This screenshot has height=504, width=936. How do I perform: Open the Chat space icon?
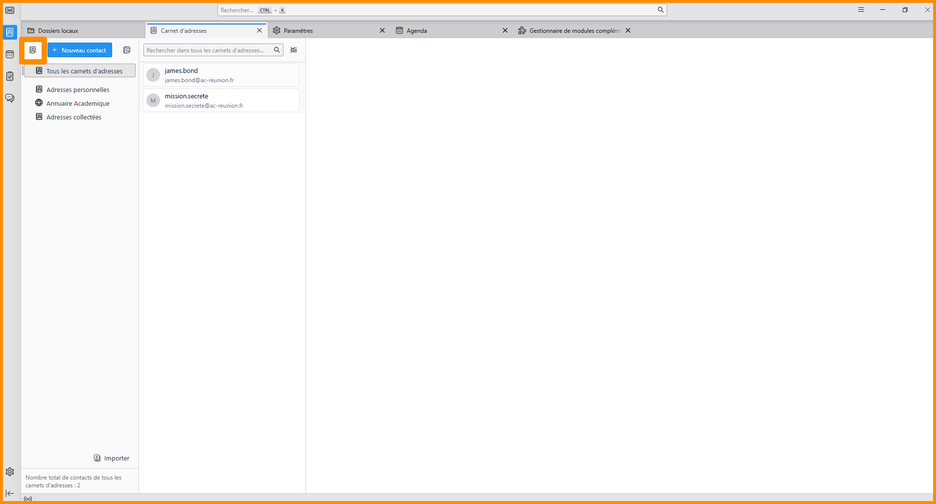[10, 98]
